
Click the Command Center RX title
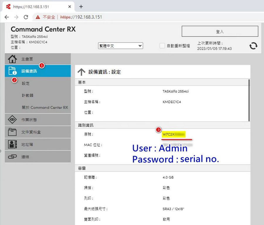43,29
